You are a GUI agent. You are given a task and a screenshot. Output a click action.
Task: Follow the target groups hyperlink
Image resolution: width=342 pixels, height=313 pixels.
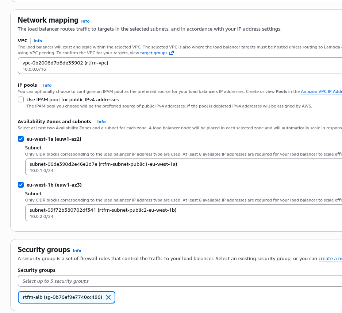154,53
